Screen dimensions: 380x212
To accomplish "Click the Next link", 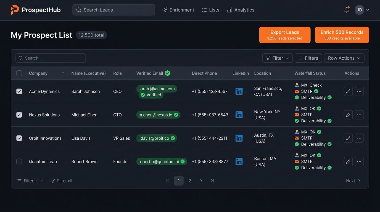I will [x=353, y=181].
